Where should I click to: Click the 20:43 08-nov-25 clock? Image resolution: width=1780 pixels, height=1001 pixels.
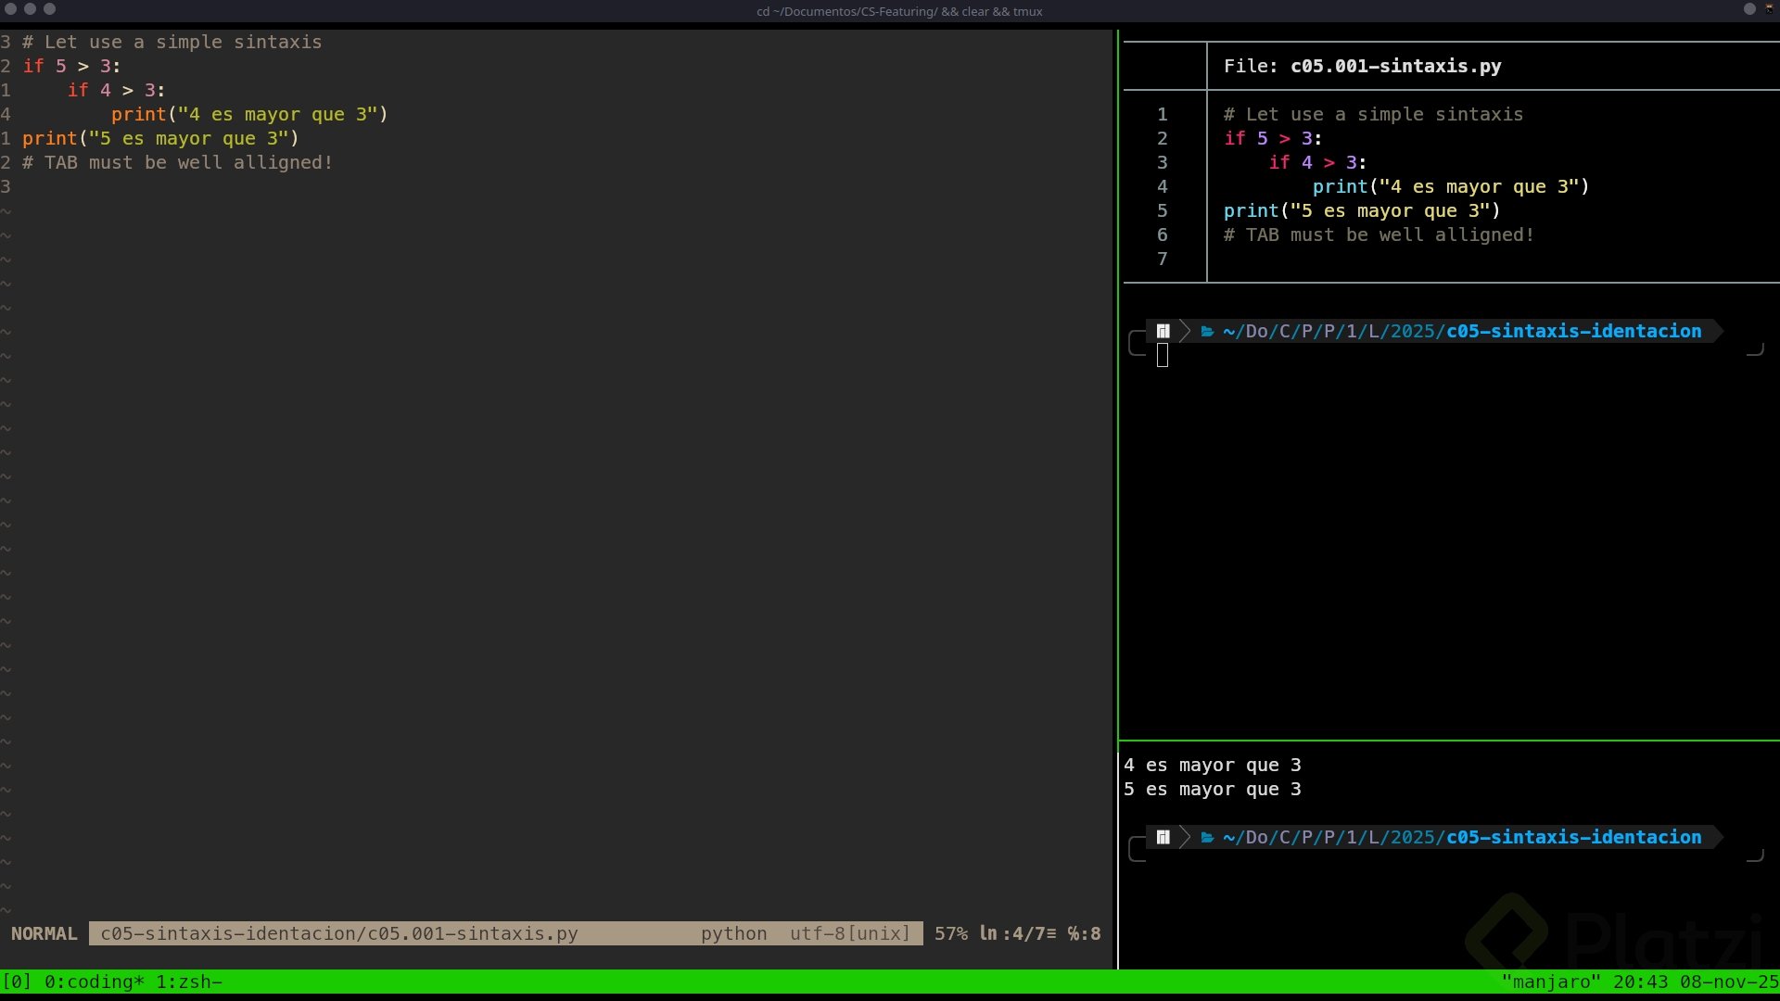coord(1695,982)
